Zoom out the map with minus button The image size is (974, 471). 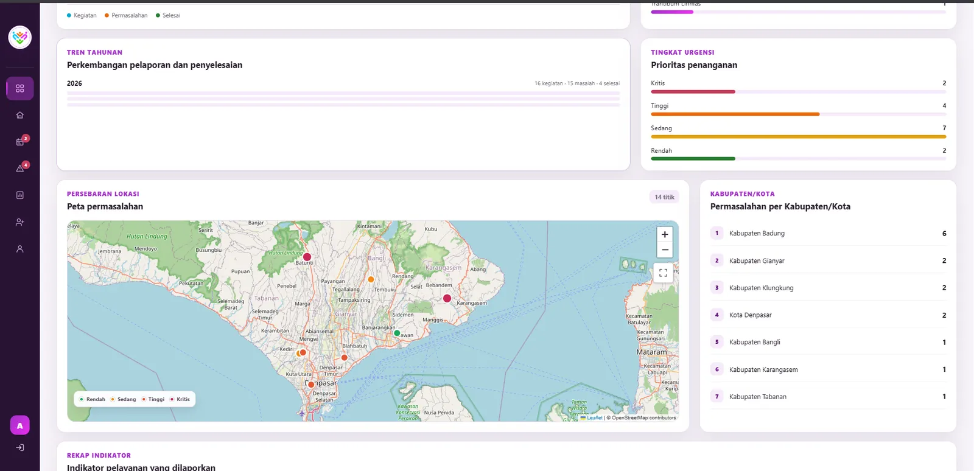[665, 250]
